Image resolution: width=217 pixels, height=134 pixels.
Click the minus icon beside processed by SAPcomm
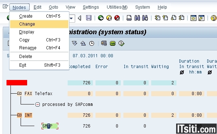(38, 104)
